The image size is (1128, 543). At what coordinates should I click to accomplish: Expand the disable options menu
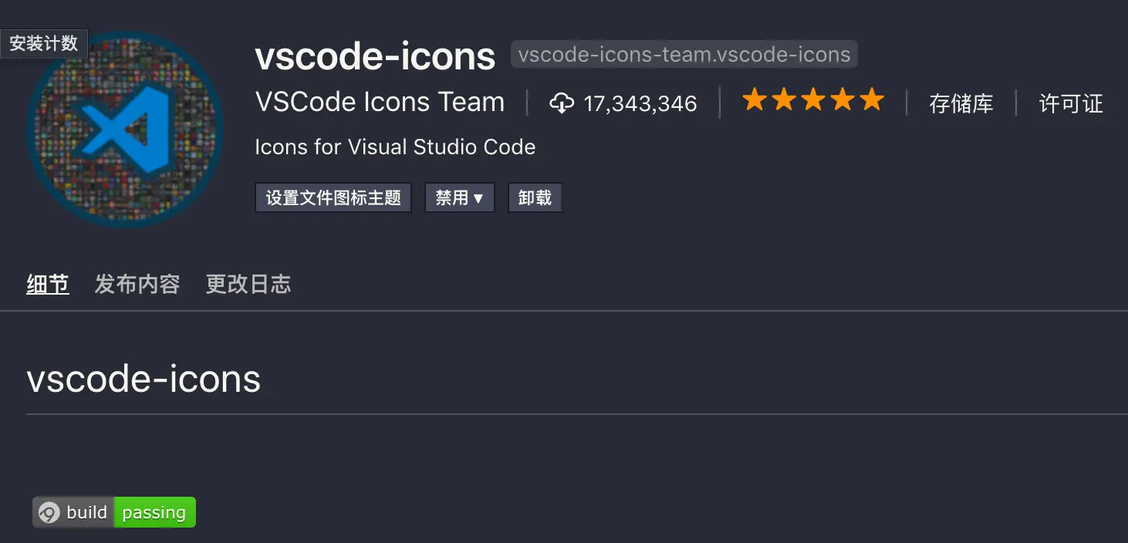[460, 197]
